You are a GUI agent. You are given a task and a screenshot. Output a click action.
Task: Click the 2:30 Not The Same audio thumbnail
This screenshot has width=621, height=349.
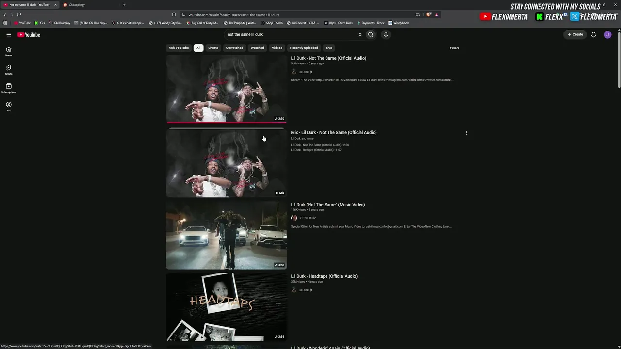227,89
